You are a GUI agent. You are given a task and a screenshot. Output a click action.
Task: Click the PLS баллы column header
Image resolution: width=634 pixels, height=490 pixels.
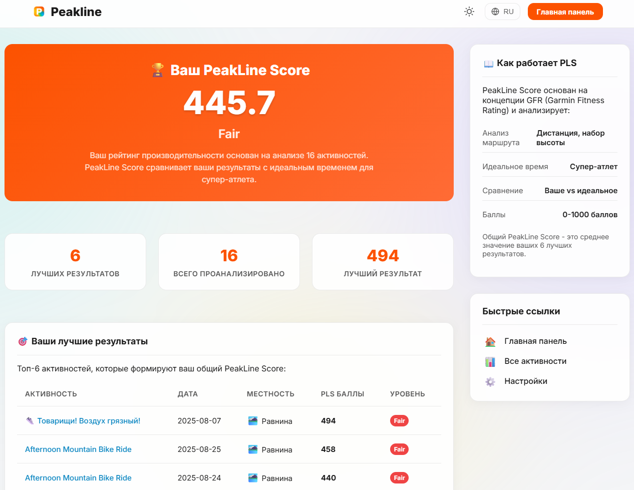(x=343, y=394)
